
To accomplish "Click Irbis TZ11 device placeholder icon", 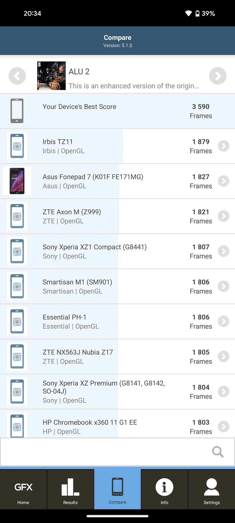I will point(17,146).
